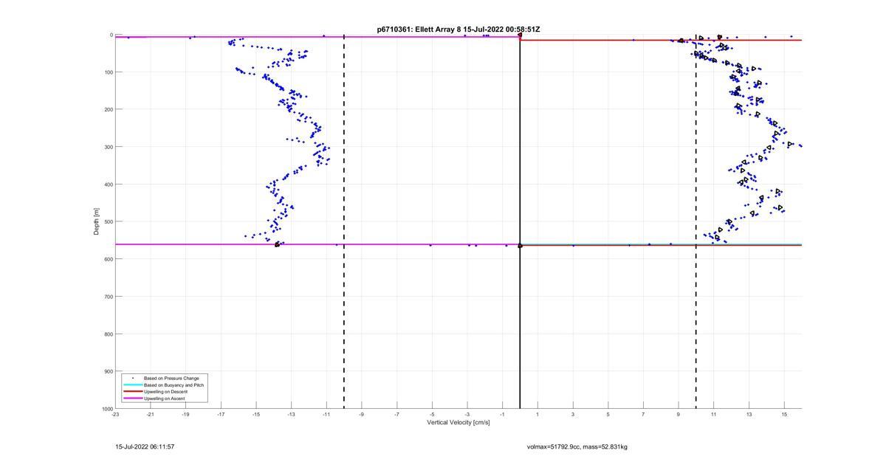
Task: Click legend entry 'Upwelling on Ascent'
Action: point(165,398)
